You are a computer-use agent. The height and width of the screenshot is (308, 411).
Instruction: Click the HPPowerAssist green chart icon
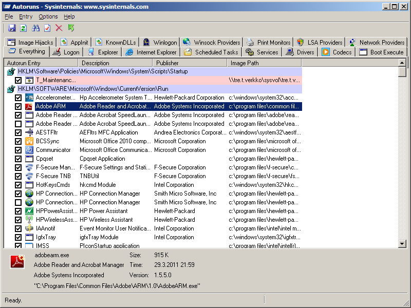tap(29, 211)
